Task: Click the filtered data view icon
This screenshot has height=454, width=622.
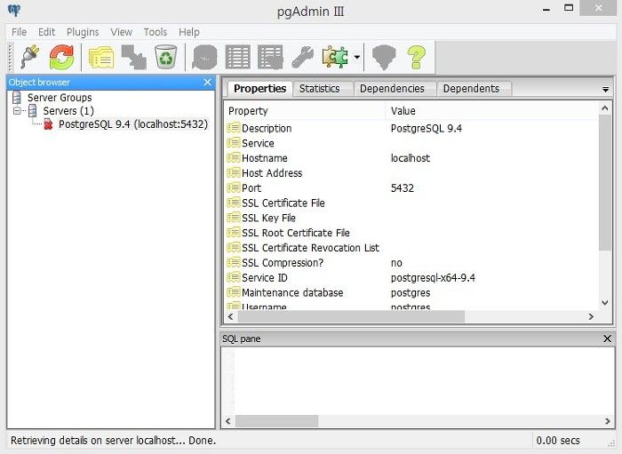Action: tap(270, 57)
